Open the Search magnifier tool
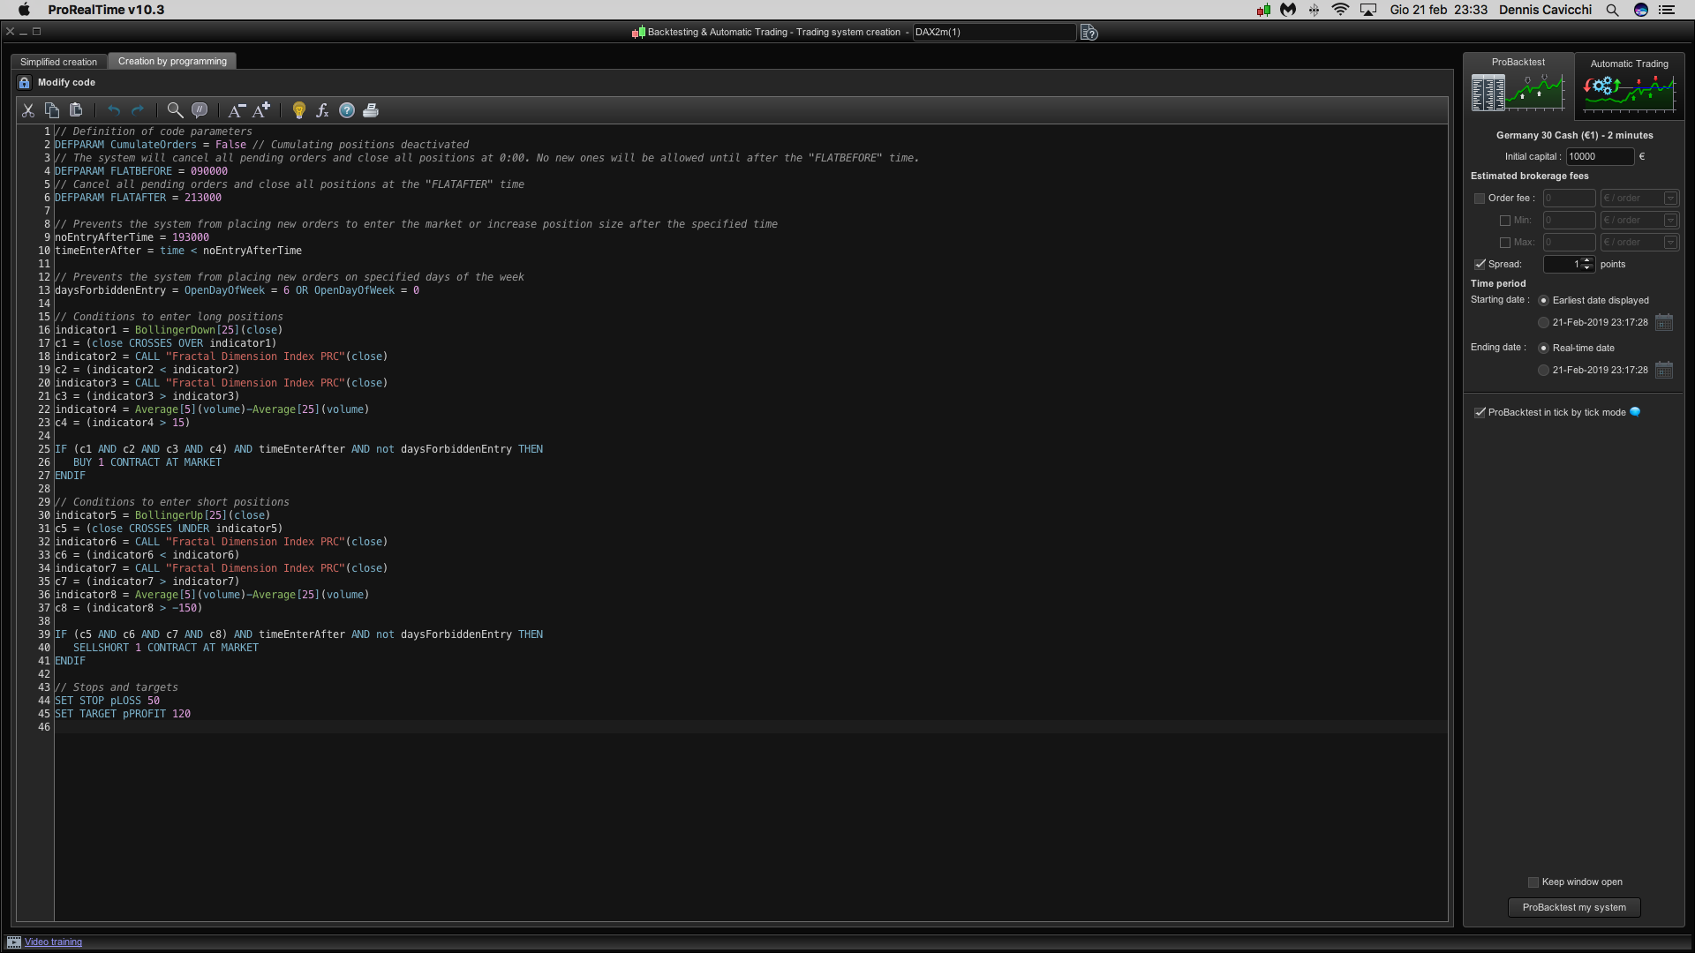The height and width of the screenshot is (953, 1695). 175,110
